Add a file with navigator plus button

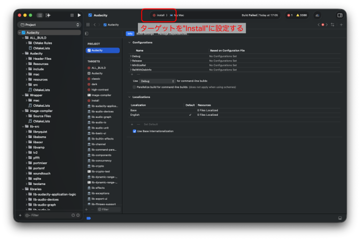pos(20,215)
